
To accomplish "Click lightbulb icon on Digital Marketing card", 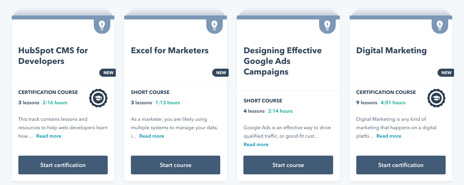I will (439, 25).
